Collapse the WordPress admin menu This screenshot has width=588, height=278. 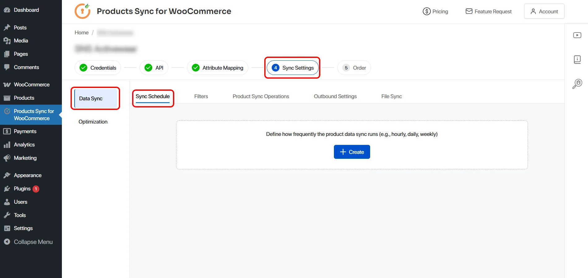(x=31, y=242)
